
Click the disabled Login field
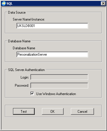pyautogui.click(x=59, y=77)
